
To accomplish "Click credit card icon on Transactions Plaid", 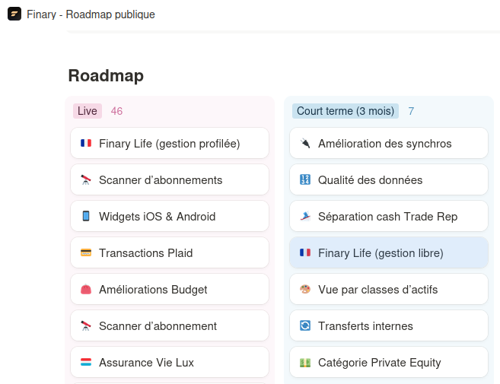I will pos(85,253).
